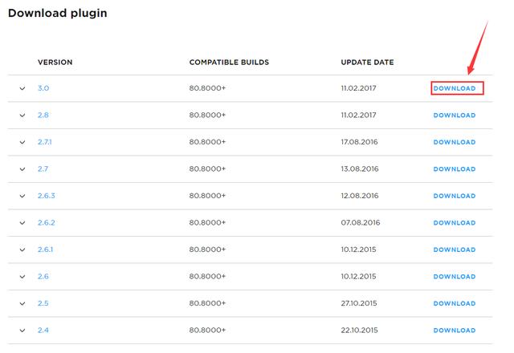
Task: Expand version 2.5 row chevron
Action: tap(22, 303)
